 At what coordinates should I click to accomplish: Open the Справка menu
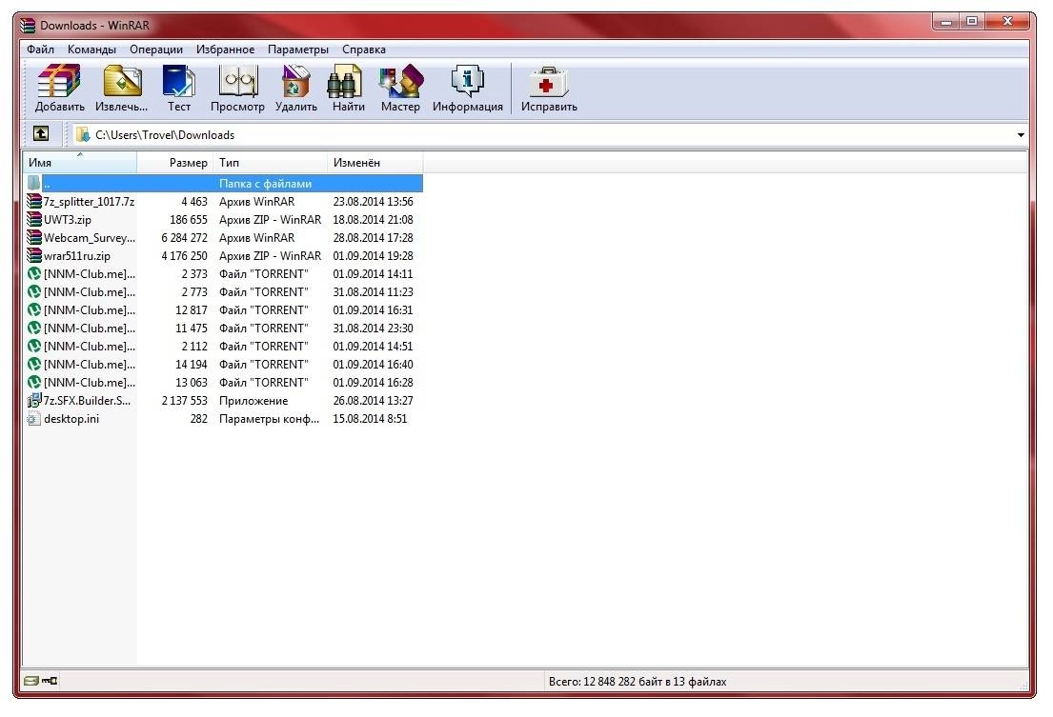(x=363, y=49)
